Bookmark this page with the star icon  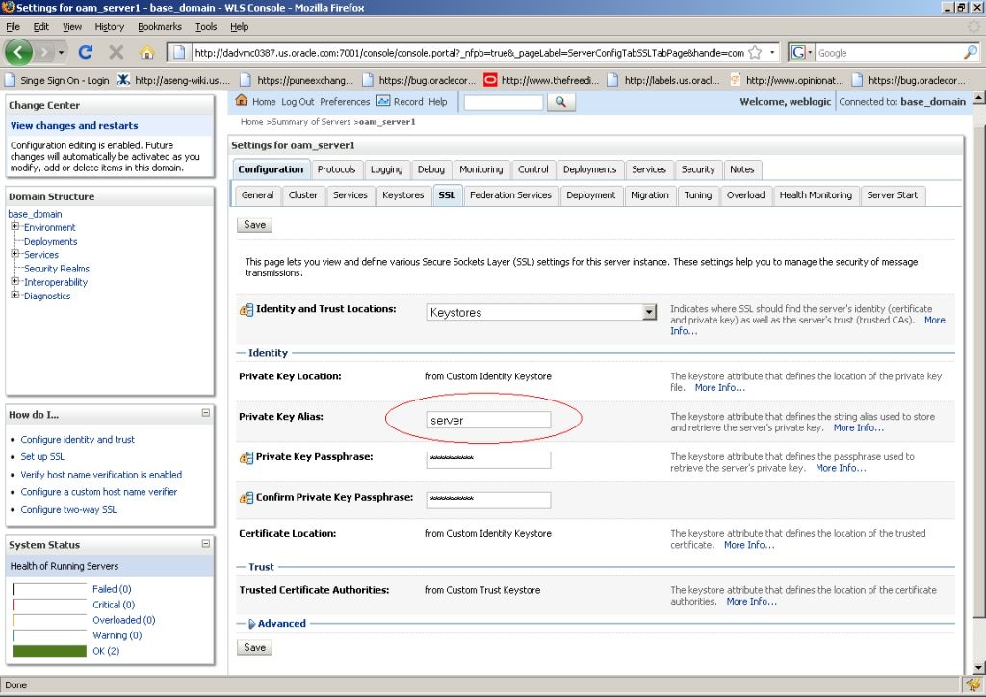(755, 52)
